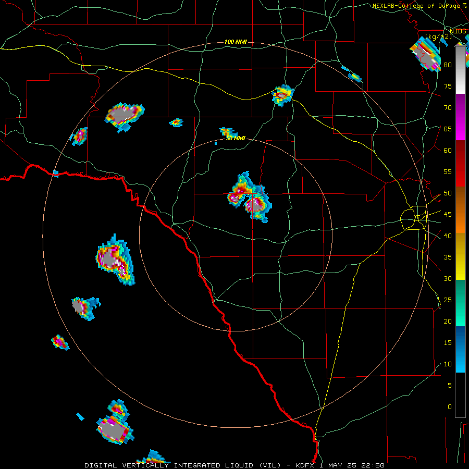Viewport: 469px width, 469px height.
Task: Pick the green segment of the color bar
Action: pyautogui.click(x=460, y=303)
